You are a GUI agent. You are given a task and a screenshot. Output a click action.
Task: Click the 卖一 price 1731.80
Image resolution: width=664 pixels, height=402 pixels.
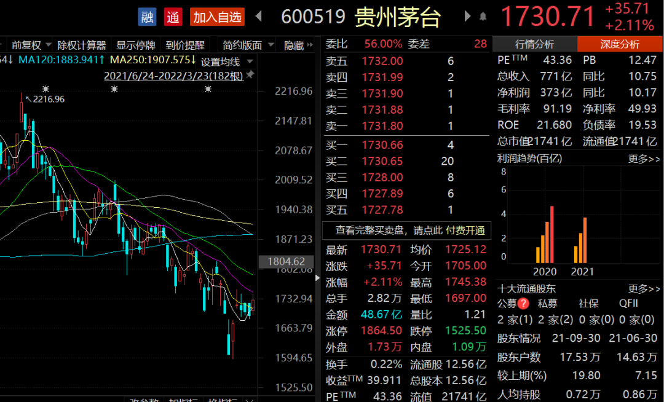click(x=382, y=125)
